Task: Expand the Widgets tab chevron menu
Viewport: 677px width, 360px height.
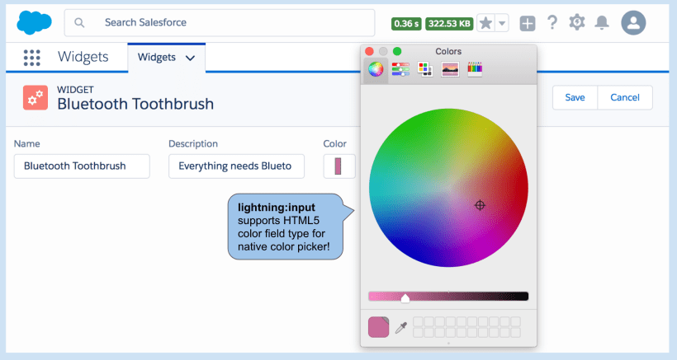Action: pos(190,58)
